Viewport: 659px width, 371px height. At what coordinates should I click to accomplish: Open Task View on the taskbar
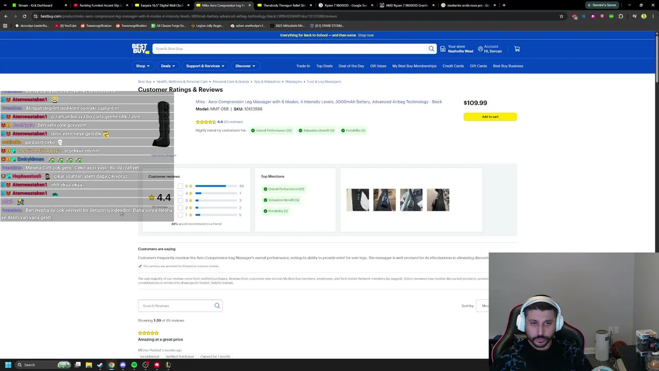(x=78, y=365)
